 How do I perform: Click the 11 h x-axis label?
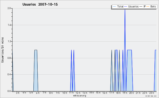point(71,93)
